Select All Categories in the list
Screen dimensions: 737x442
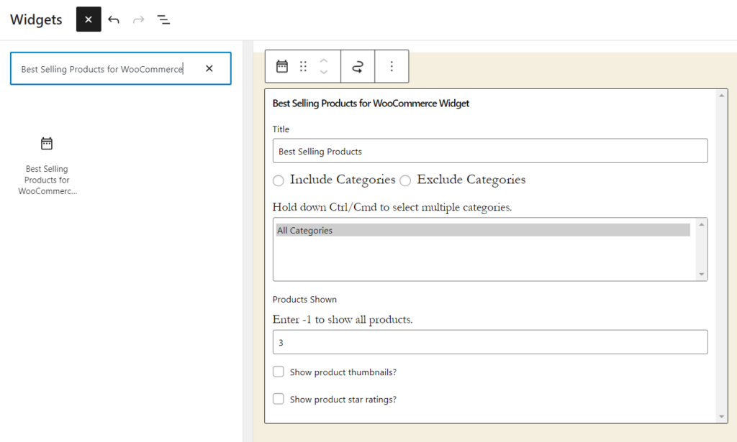coord(483,230)
